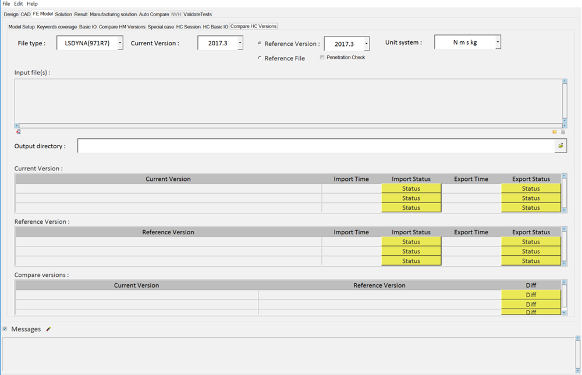This screenshot has height=375, width=582.
Task: Expand the Reference Version dropdown
Action: click(366, 44)
